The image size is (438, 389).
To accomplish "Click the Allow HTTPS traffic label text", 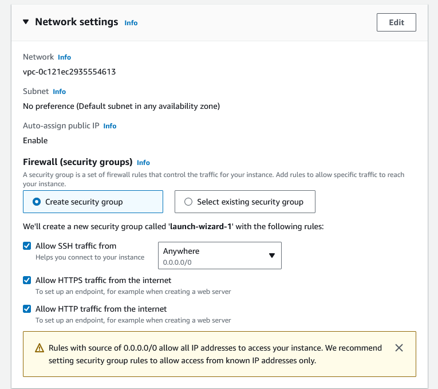I will click(x=103, y=280).
